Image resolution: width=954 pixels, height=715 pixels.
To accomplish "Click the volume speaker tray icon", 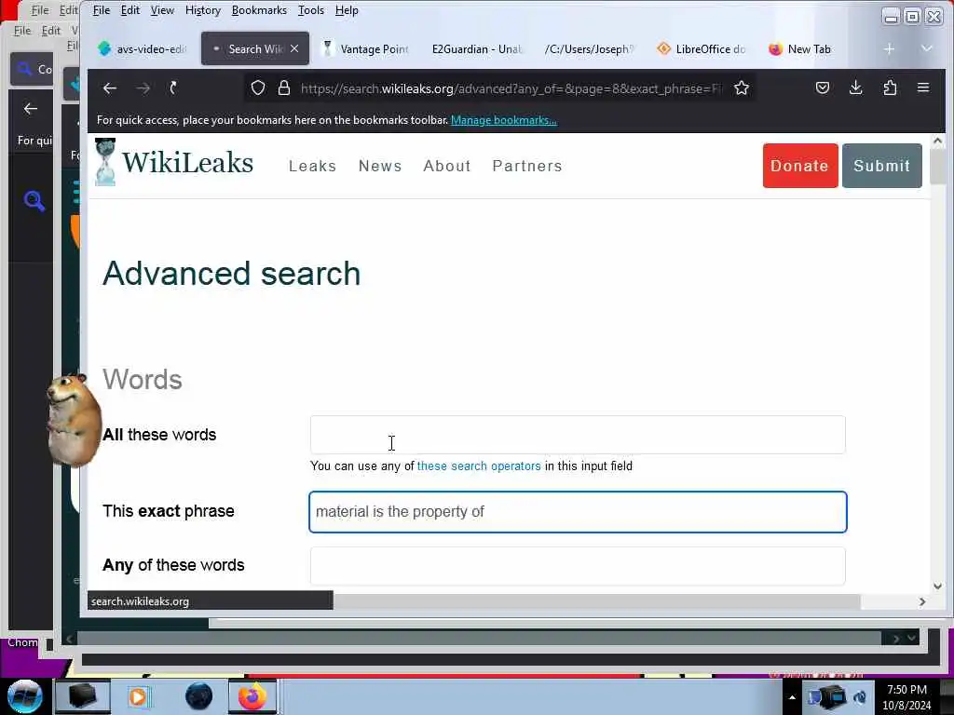I will click(860, 697).
